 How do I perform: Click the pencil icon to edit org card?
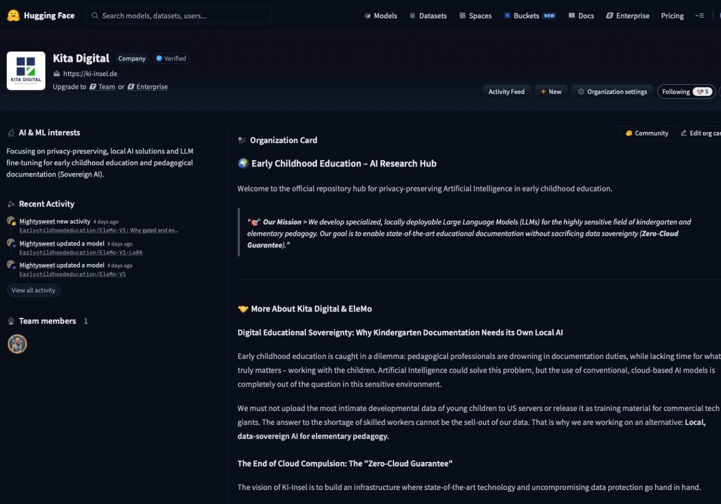[x=684, y=133]
